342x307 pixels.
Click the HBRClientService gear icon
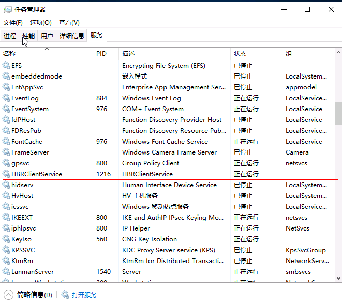7,174
